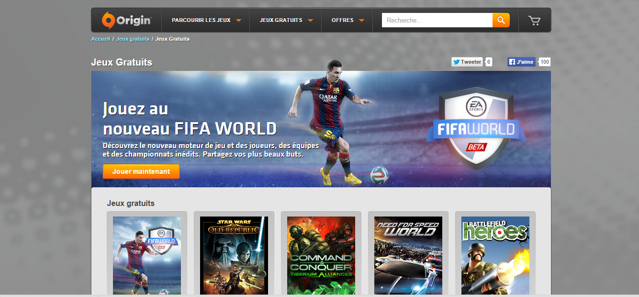The height and width of the screenshot is (297, 639).
Task: Click the Facebook J'aime button
Action: (x=521, y=62)
